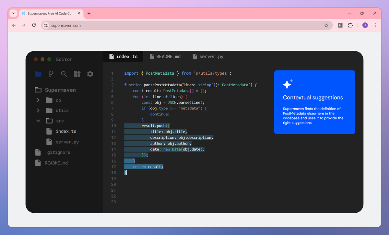This screenshot has width=389, height=235.
Task: Open the file explorer folder icon
Action: (38, 74)
